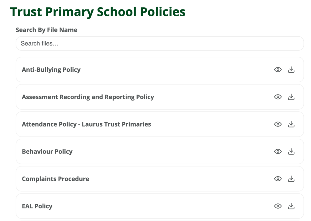
Task: Open the Assessment Recording and Reporting Policy link
Action: coord(88,97)
